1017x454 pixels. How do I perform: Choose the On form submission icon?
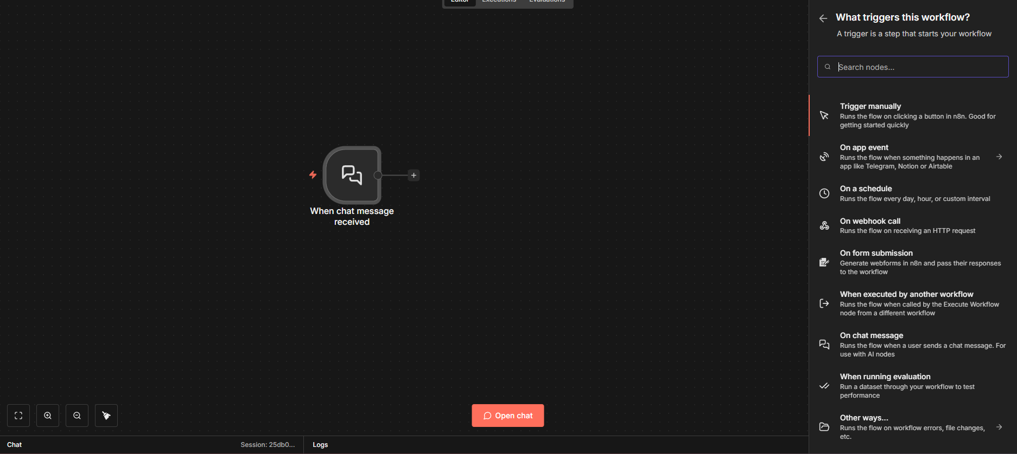point(824,262)
